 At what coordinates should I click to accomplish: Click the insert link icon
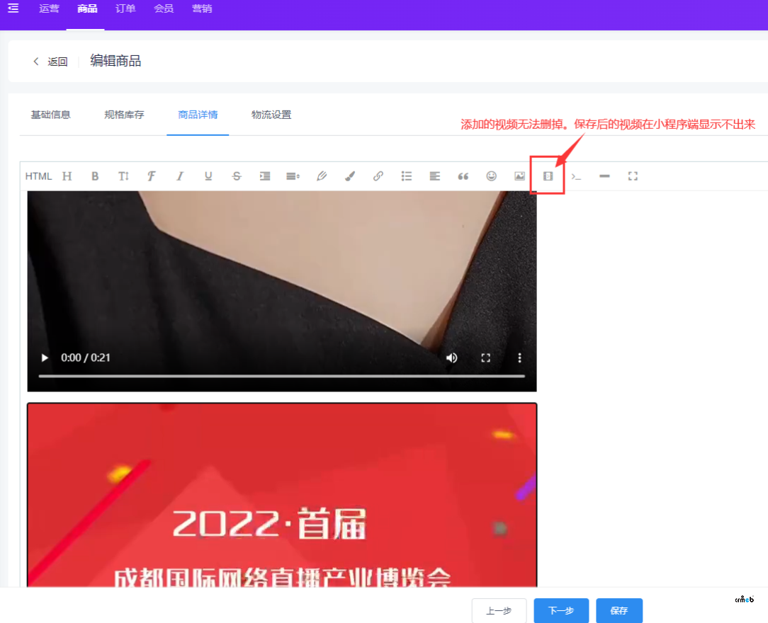coord(378,176)
